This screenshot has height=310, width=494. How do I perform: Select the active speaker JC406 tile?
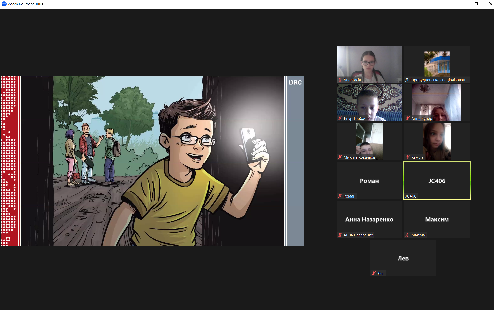[x=437, y=181]
